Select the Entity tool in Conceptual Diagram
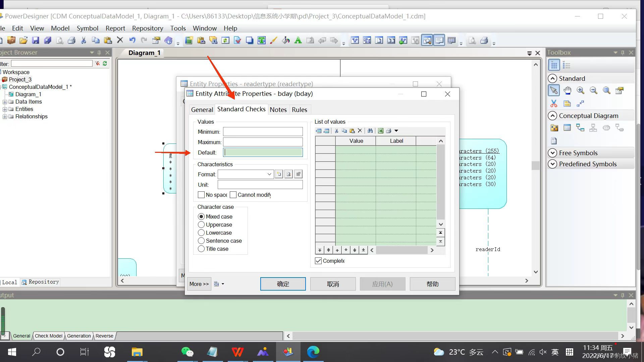 pos(567,128)
